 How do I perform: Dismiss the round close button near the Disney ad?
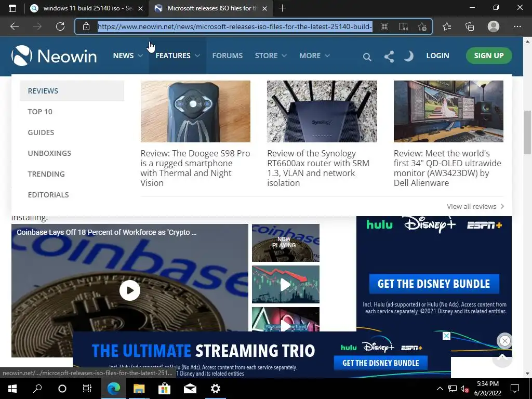[504, 341]
